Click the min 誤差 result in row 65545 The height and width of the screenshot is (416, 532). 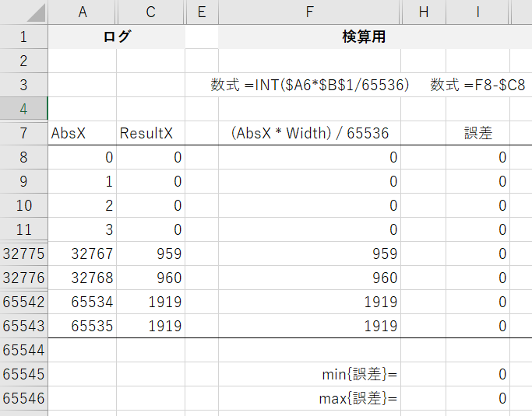[477, 374]
